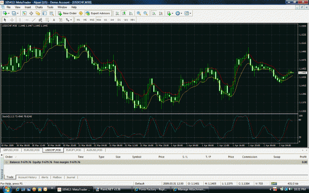Viewport: 309px width, 193px height.
Task: Expand the Indicators dropdown arrow
Action: click(x=173, y=13)
